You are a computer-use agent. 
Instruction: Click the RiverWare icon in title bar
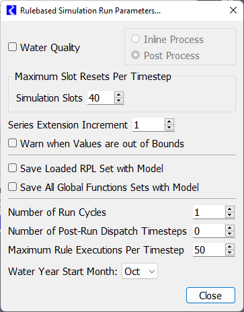point(11,10)
